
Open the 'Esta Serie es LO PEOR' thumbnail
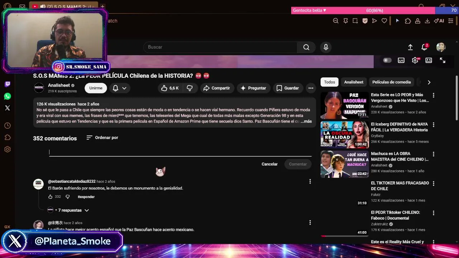point(345,105)
